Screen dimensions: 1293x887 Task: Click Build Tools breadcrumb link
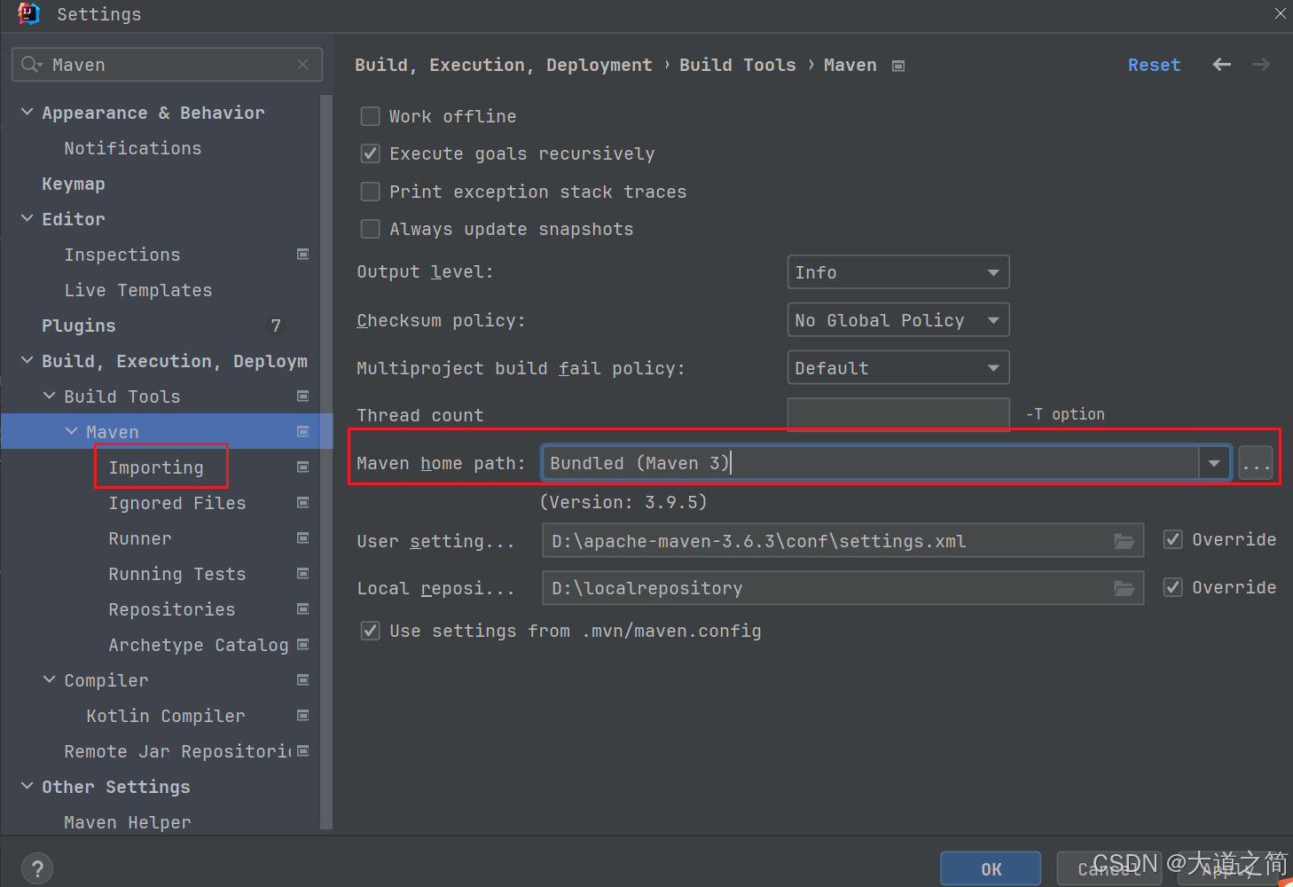(x=738, y=65)
